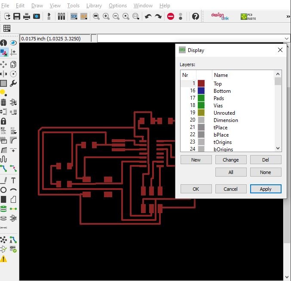Open the PCB Quote icon

(248, 16)
